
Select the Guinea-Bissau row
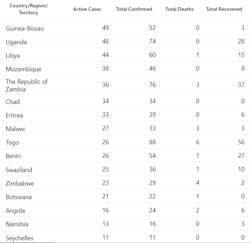click(125, 28)
